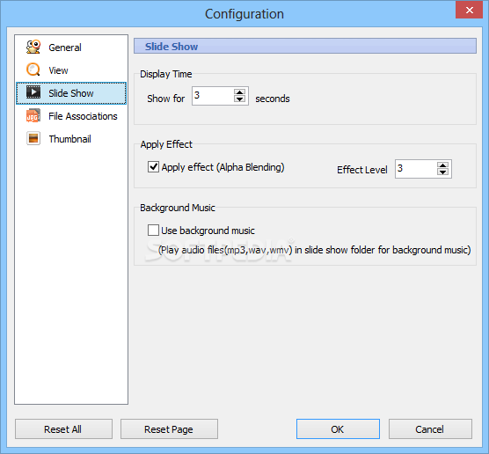This screenshot has height=454, width=489.
Task: Click the Thumbnail picture icon
Action: [33, 138]
